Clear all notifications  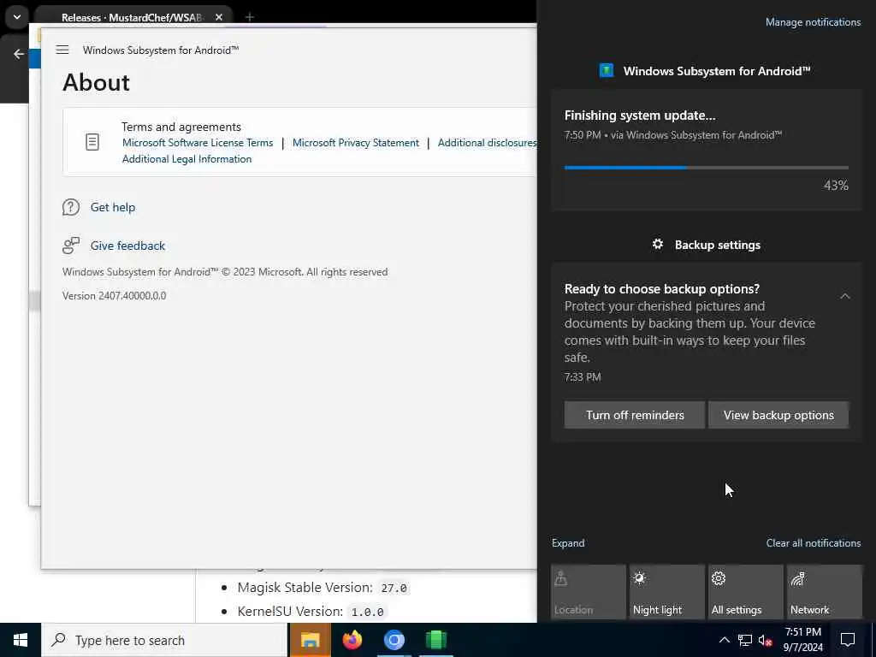pyautogui.click(x=813, y=543)
